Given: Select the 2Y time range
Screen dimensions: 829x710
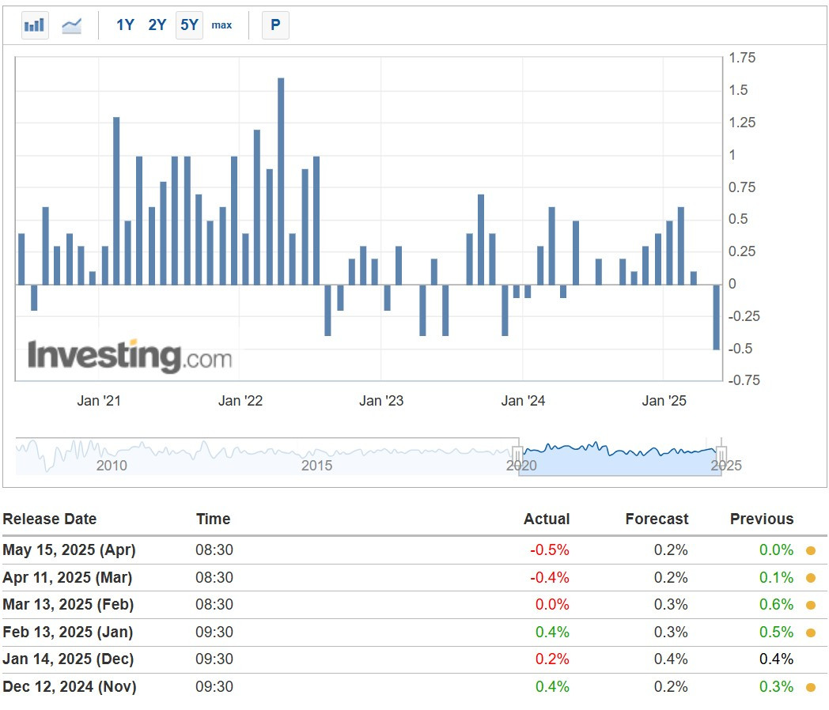Looking at the screenshot, I should 157,25.
